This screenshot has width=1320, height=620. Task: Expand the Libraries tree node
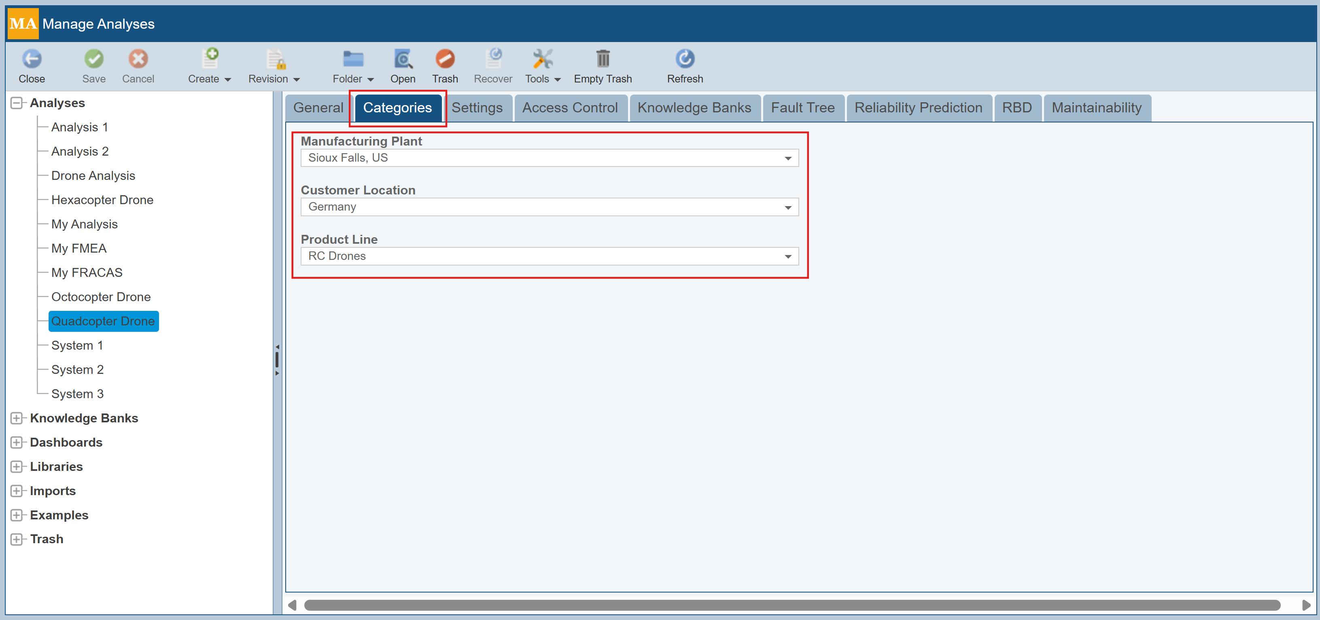click(x=17, y=466)
